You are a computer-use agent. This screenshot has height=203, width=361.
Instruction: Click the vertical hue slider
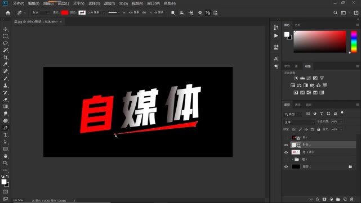tap(354, 42)
